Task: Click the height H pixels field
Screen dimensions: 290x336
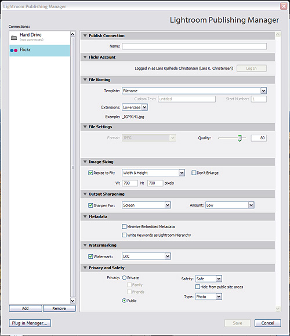Action: click(x=155, y=183)
